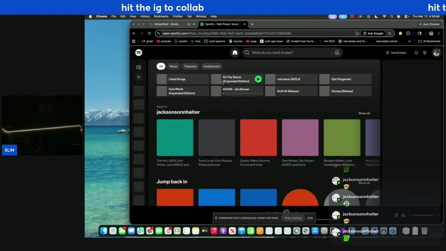The image size is (446, 251).
Task: Open Mail from the dock
Action: 131,231
